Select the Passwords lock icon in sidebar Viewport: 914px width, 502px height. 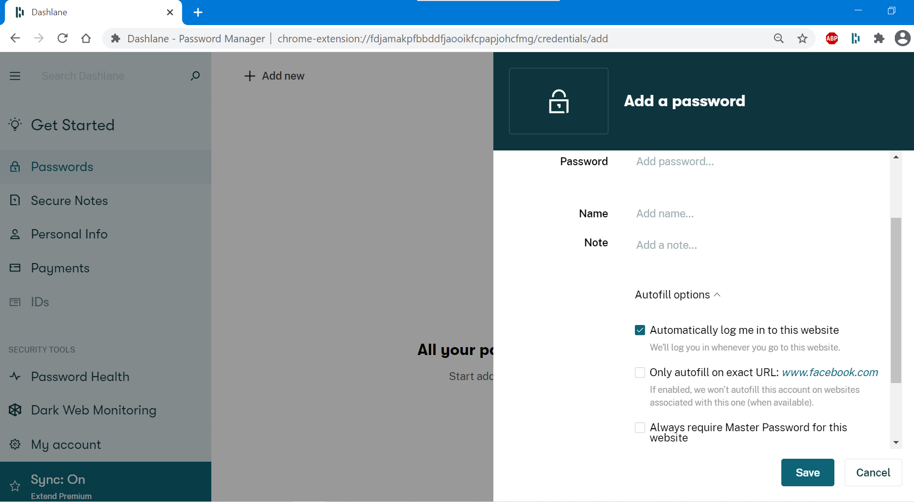(15, 167)
